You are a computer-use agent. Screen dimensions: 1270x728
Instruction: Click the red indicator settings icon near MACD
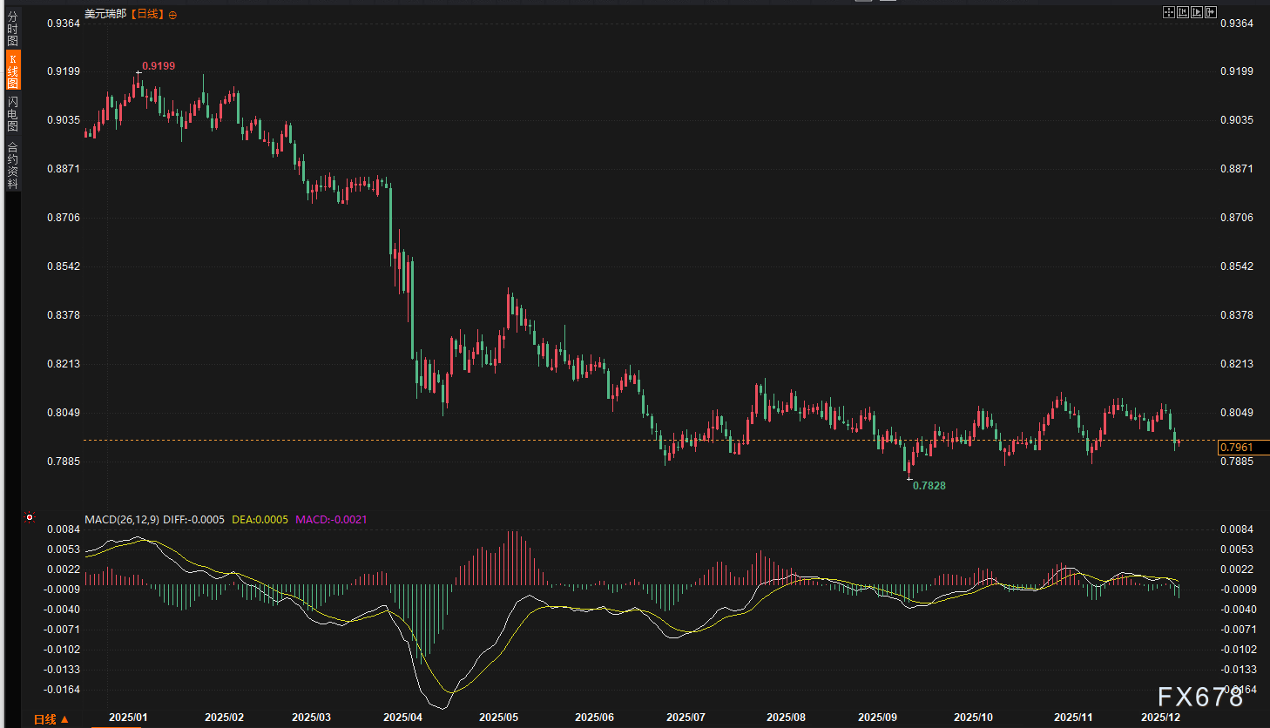[x=30, y=517]
